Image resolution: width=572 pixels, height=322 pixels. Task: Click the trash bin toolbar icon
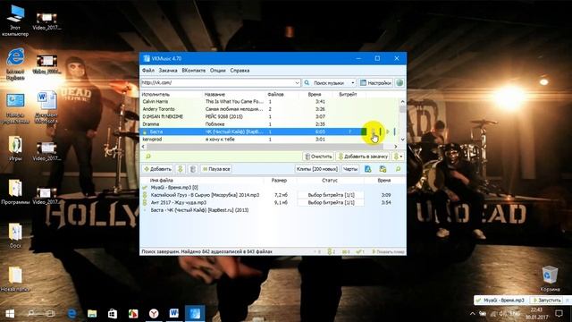pos(193,169)
